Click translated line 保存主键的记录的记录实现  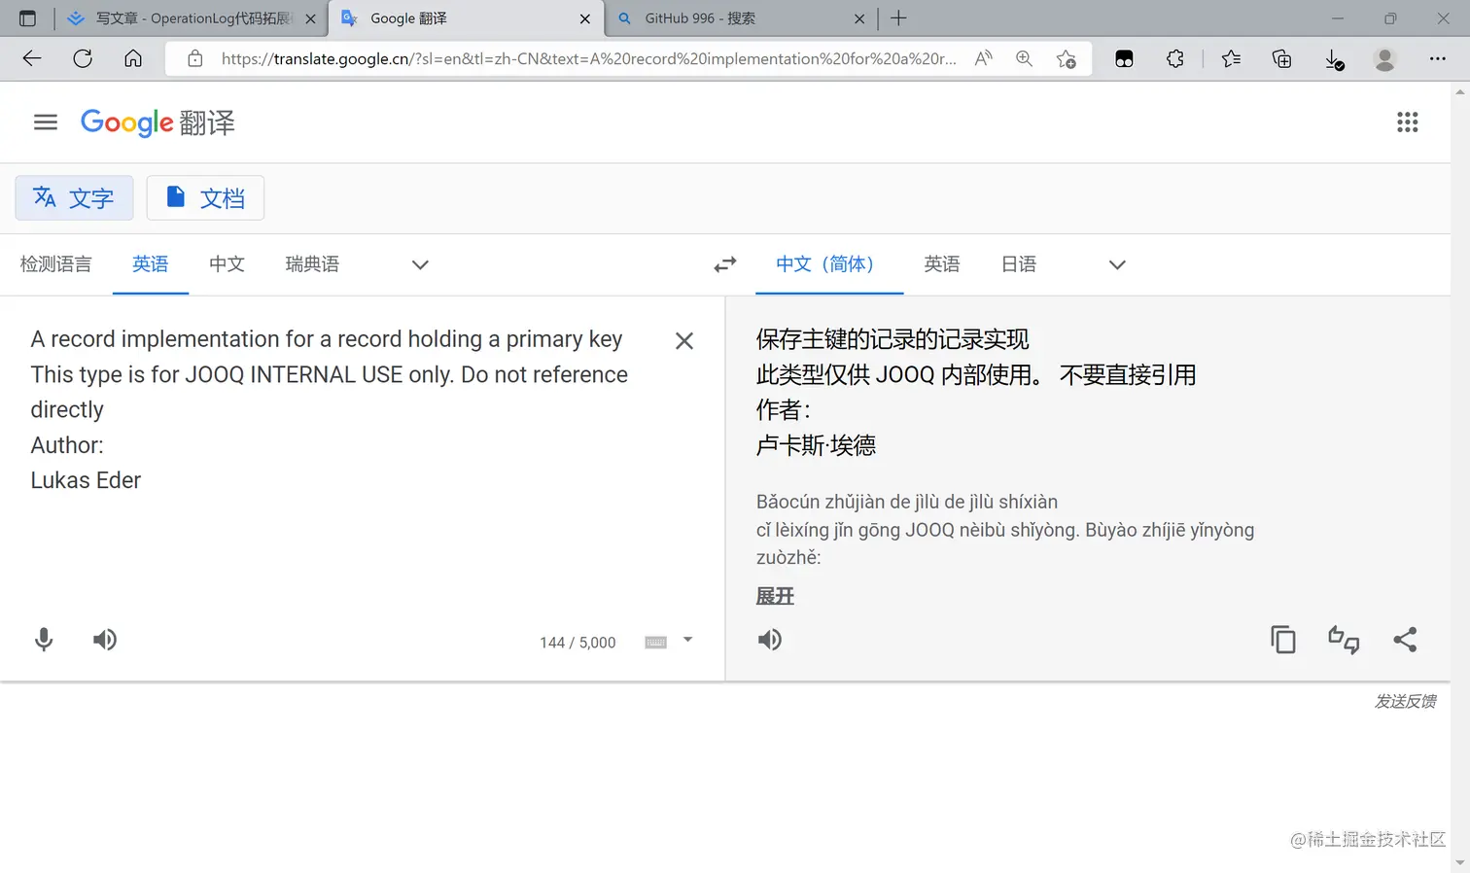click(x=892, y=339)
